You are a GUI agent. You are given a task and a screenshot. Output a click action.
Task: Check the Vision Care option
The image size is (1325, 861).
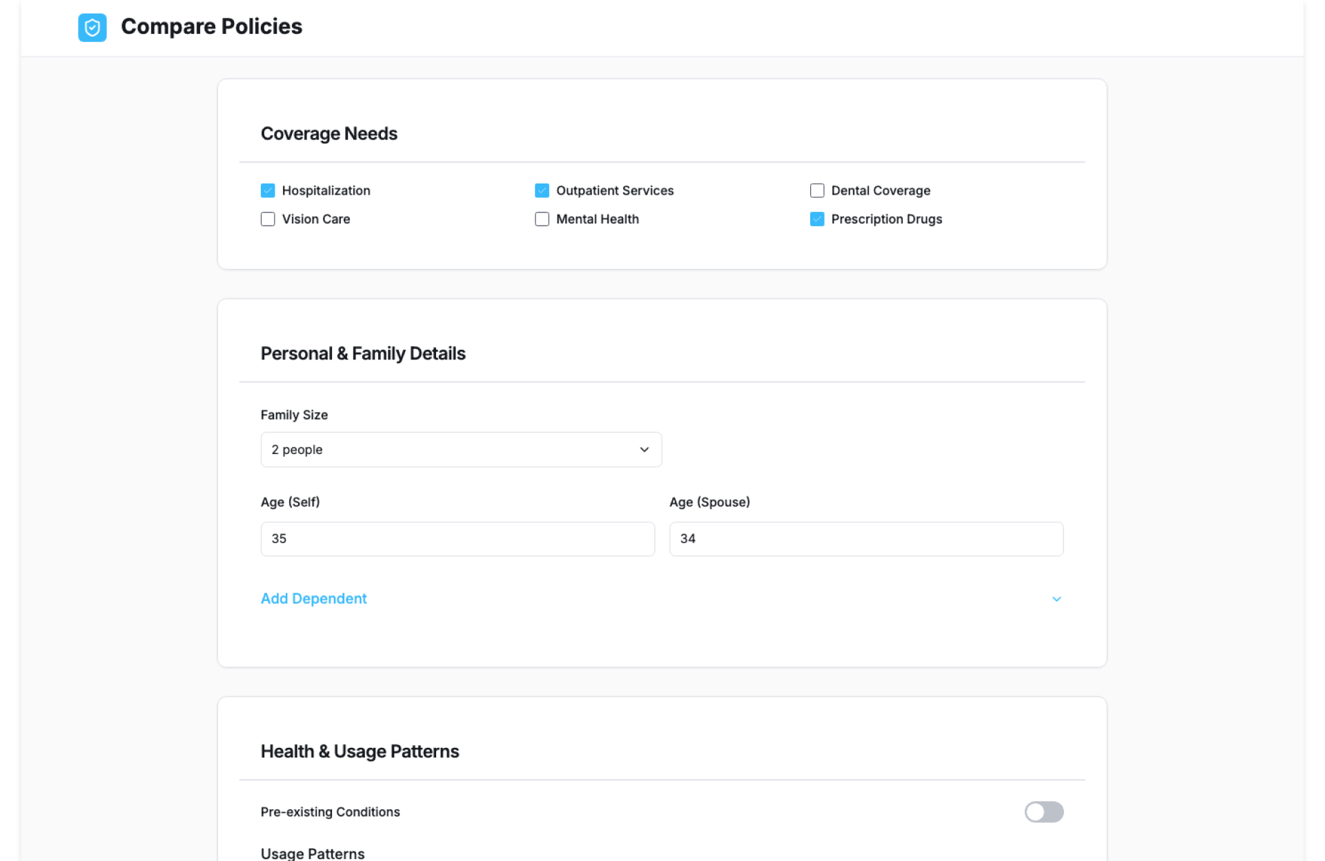(268, 219)
